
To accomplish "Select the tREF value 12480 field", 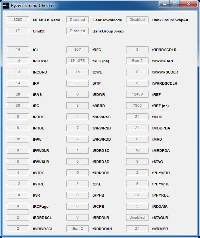I will coord(137,94).
